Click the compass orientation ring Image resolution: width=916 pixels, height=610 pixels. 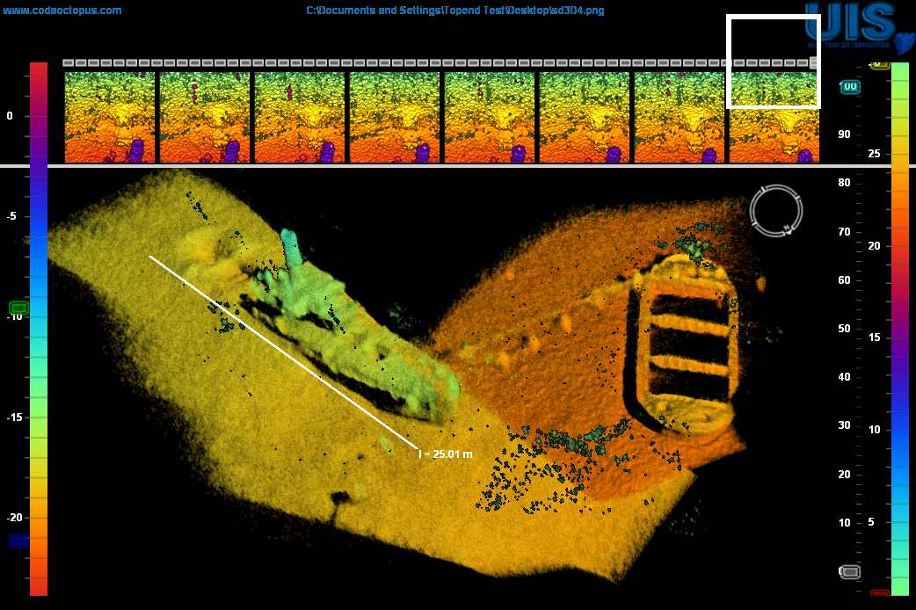776,210
